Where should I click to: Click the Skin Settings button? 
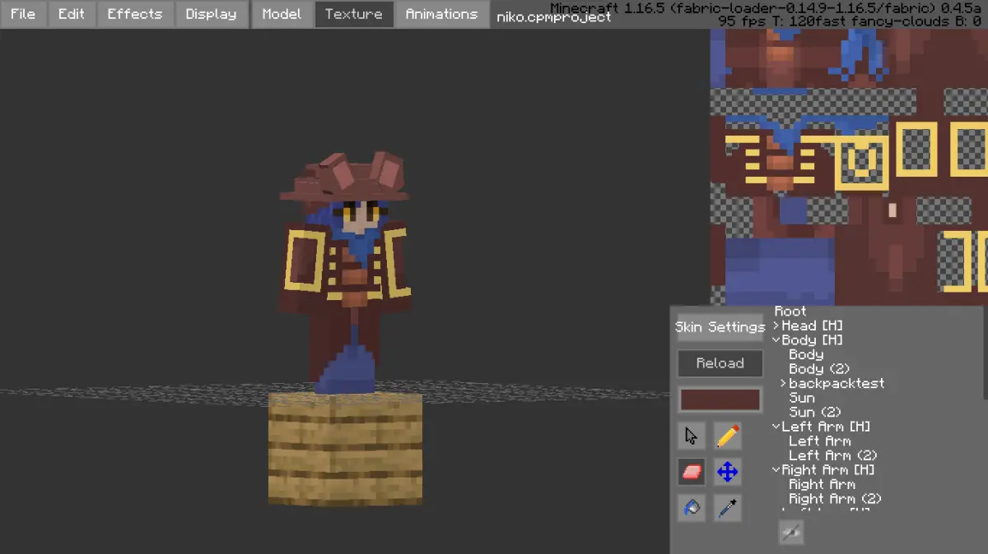pyautogui.click(x=720, y=327)
